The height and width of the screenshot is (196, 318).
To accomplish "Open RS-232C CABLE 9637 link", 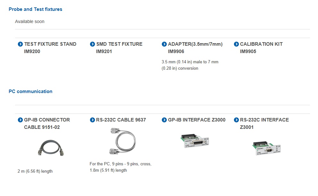I will [121, 120].
